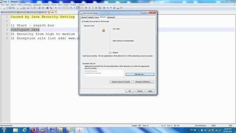Image resolution: width=236 pixels, height=133 pixels.
Task: Open Windows Explorer folder on taskbar
Action: point(15,130)
